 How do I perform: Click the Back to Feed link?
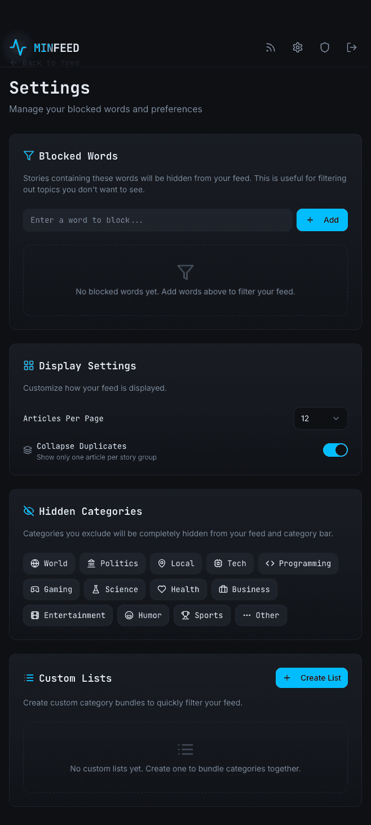coord(44,62)
